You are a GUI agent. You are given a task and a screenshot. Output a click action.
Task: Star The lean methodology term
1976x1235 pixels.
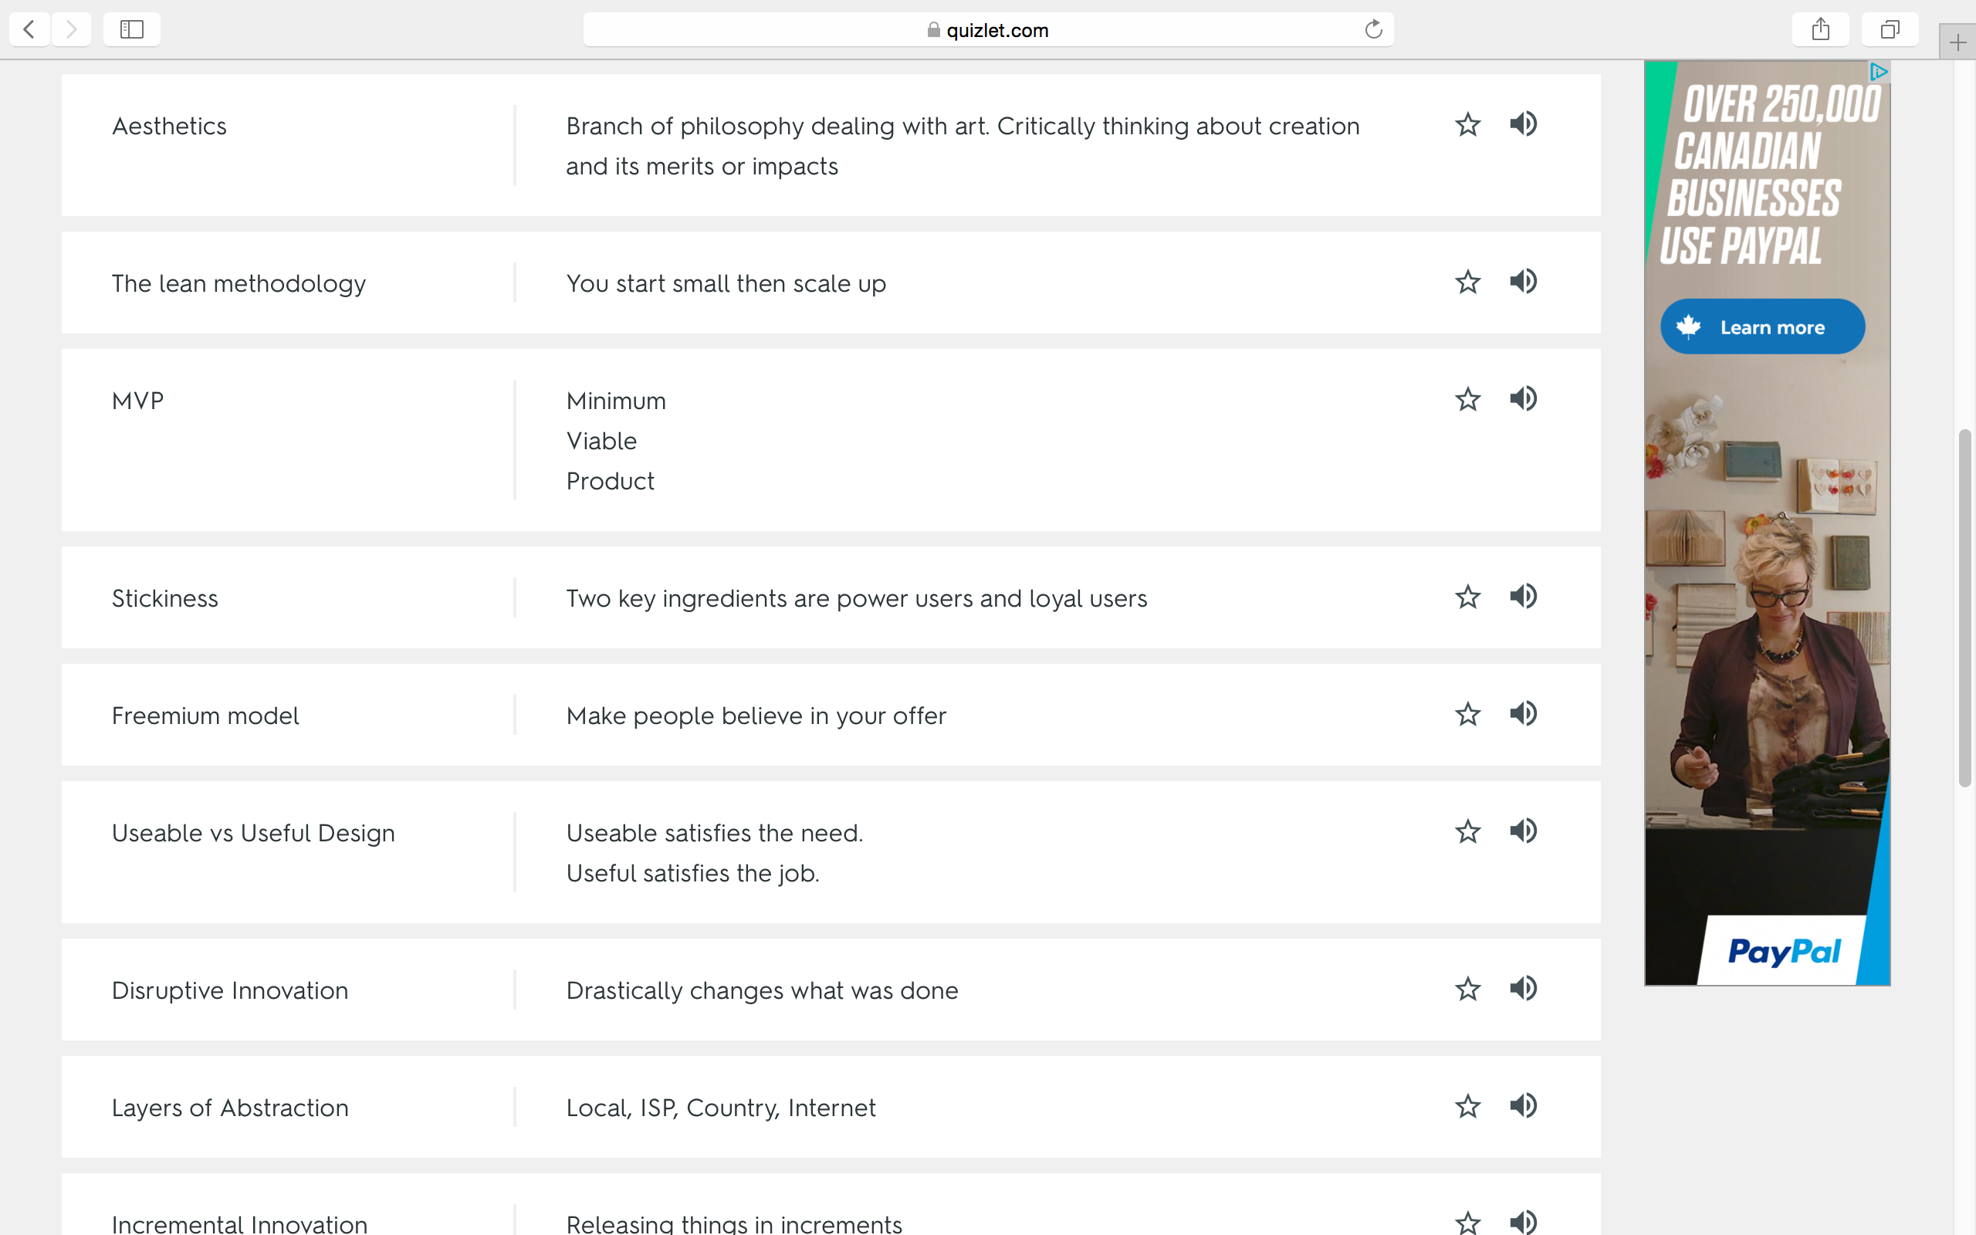(1467, 282)
